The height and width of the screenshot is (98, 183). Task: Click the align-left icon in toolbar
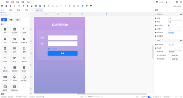pyautogui.click(x=49, y=6)
